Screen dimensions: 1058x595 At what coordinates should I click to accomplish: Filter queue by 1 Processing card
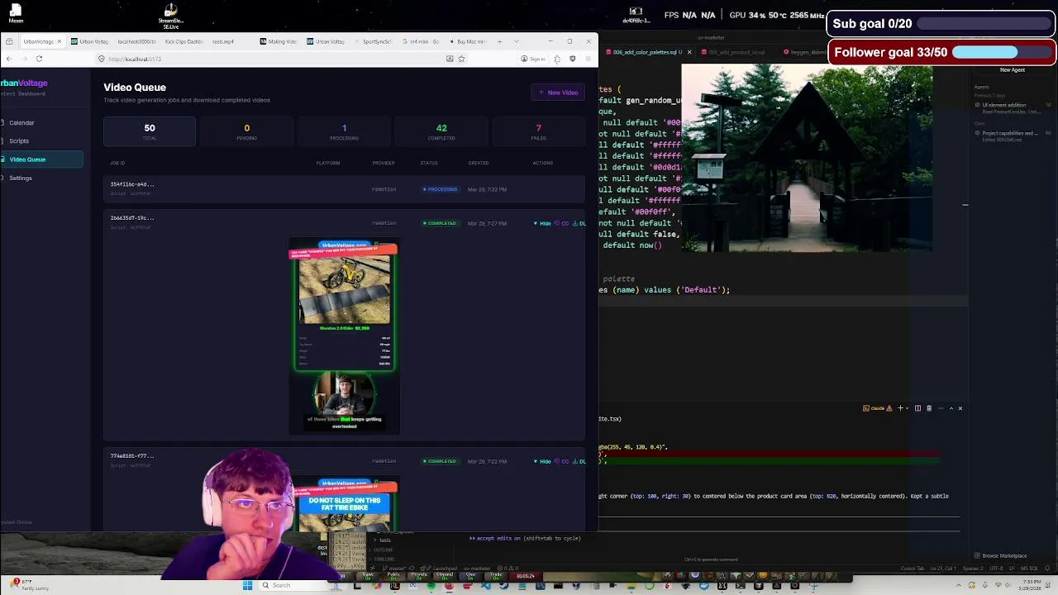coord(344,131)
